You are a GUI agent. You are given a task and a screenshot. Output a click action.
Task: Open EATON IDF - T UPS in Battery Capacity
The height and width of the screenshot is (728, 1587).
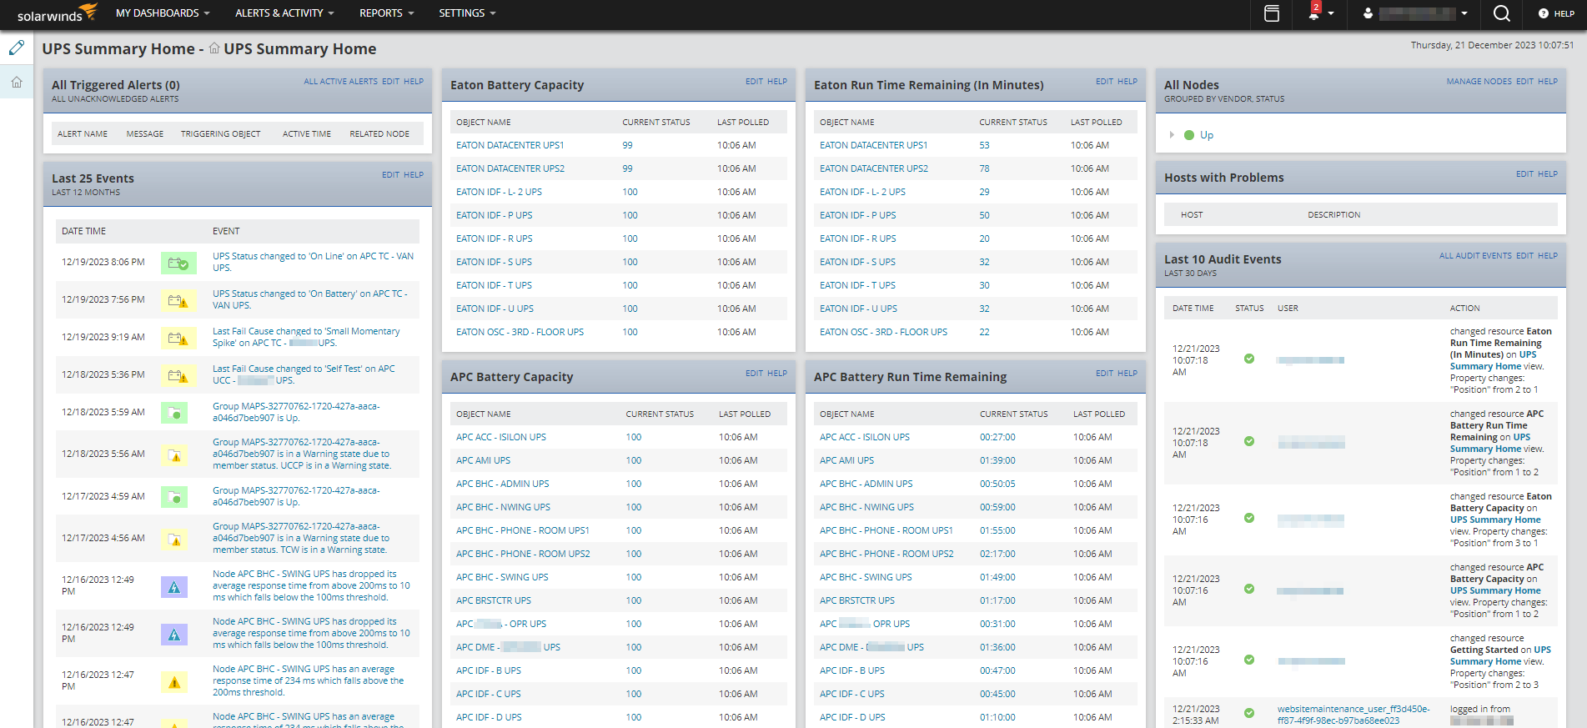494,285
